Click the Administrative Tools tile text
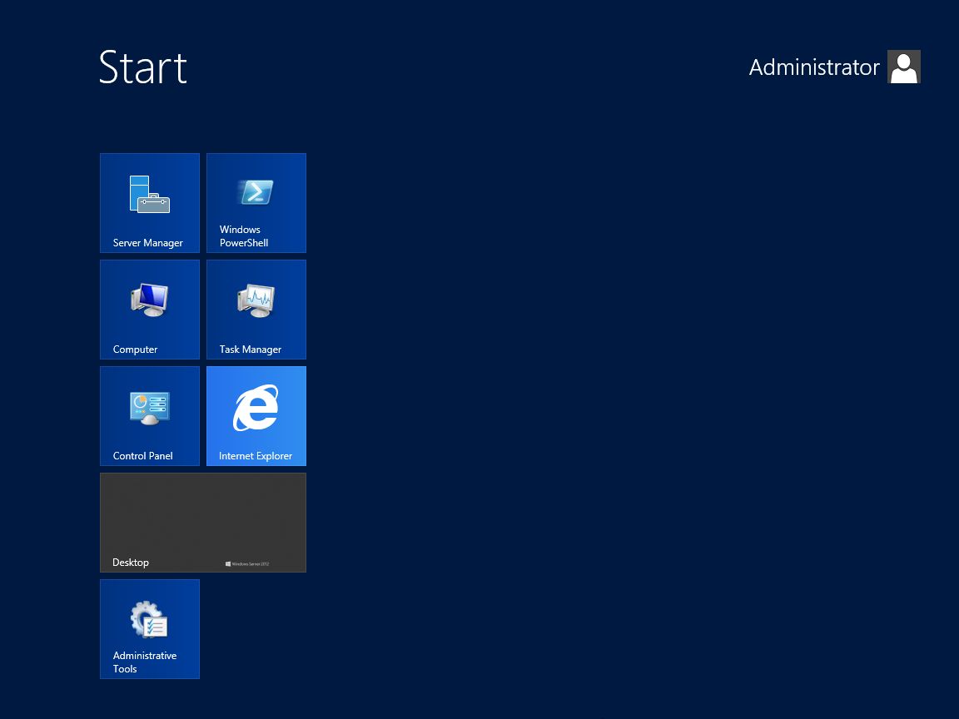The height and width of the screenshot is (719, 959). click(145, 662)
